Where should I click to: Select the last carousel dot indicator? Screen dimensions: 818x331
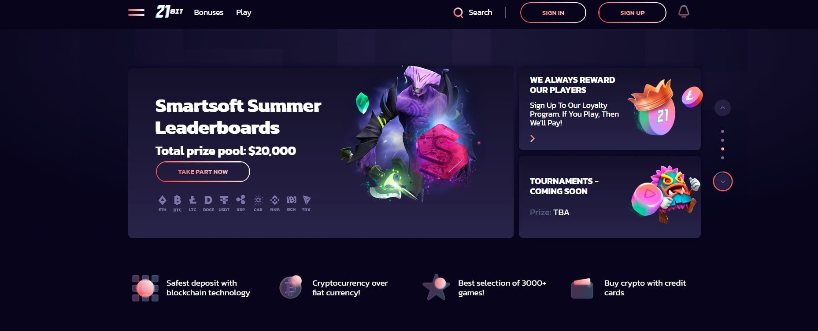pyautogui.click(x=722, y=158)
